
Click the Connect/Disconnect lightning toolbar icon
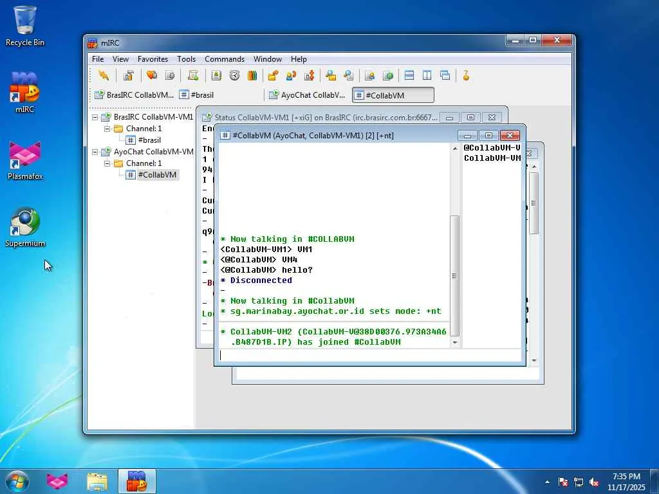coord(104,76)
